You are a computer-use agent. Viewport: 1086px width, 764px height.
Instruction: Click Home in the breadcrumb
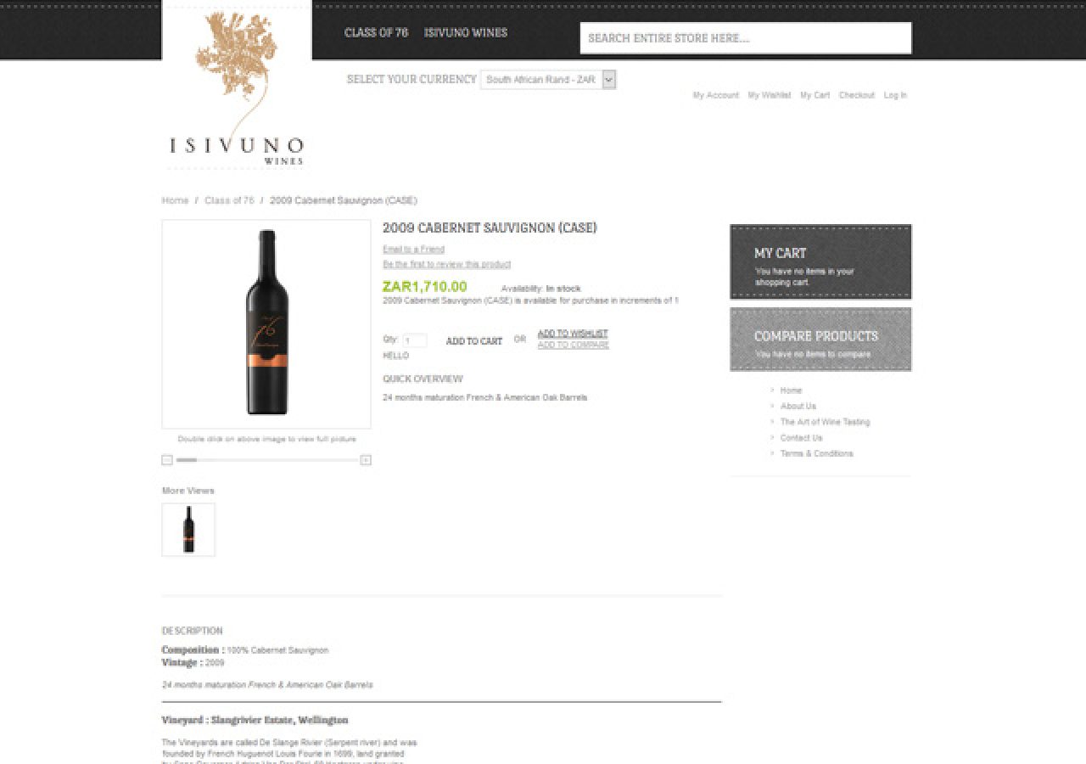pyautogui.click(x=175, y=200)
